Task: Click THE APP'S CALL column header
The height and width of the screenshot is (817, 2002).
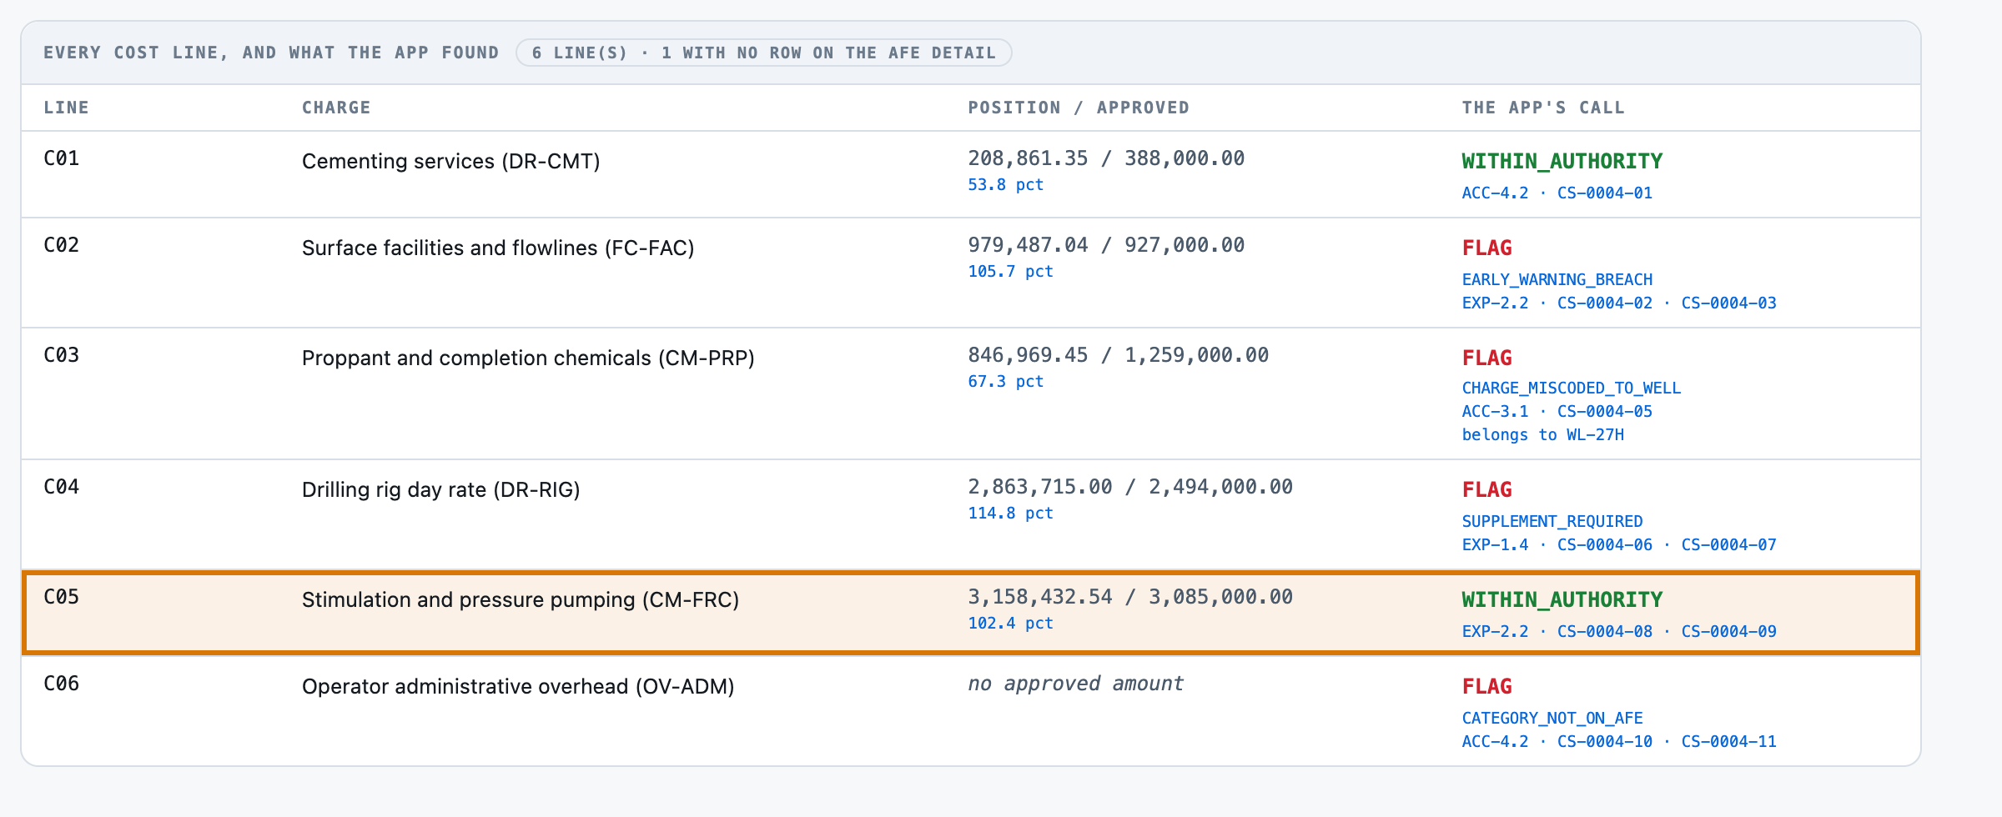Action: [x=1543, y=108]
